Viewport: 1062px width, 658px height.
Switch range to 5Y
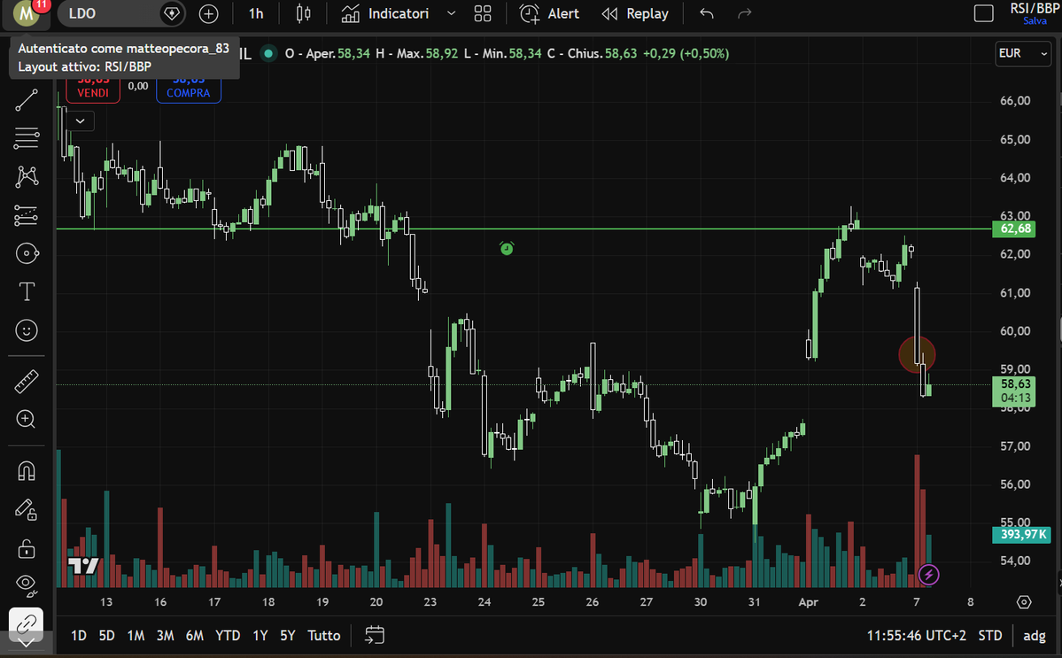pyautogui.click(x=288, y=636)
